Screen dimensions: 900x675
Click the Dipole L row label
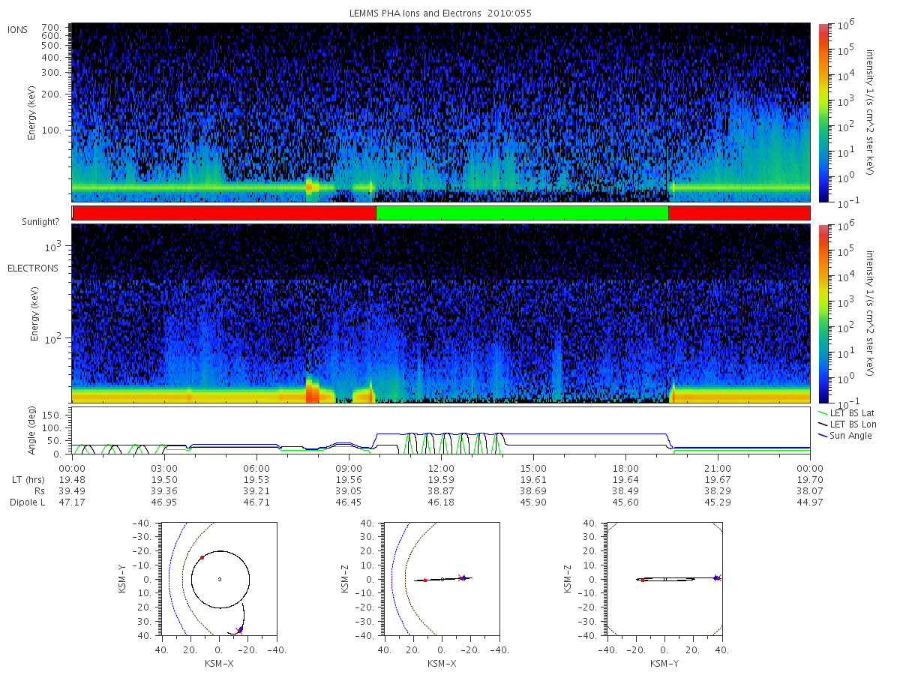pos(27,502)
